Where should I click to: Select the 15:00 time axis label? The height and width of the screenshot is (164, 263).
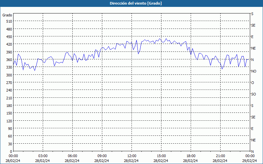point(161,156)
